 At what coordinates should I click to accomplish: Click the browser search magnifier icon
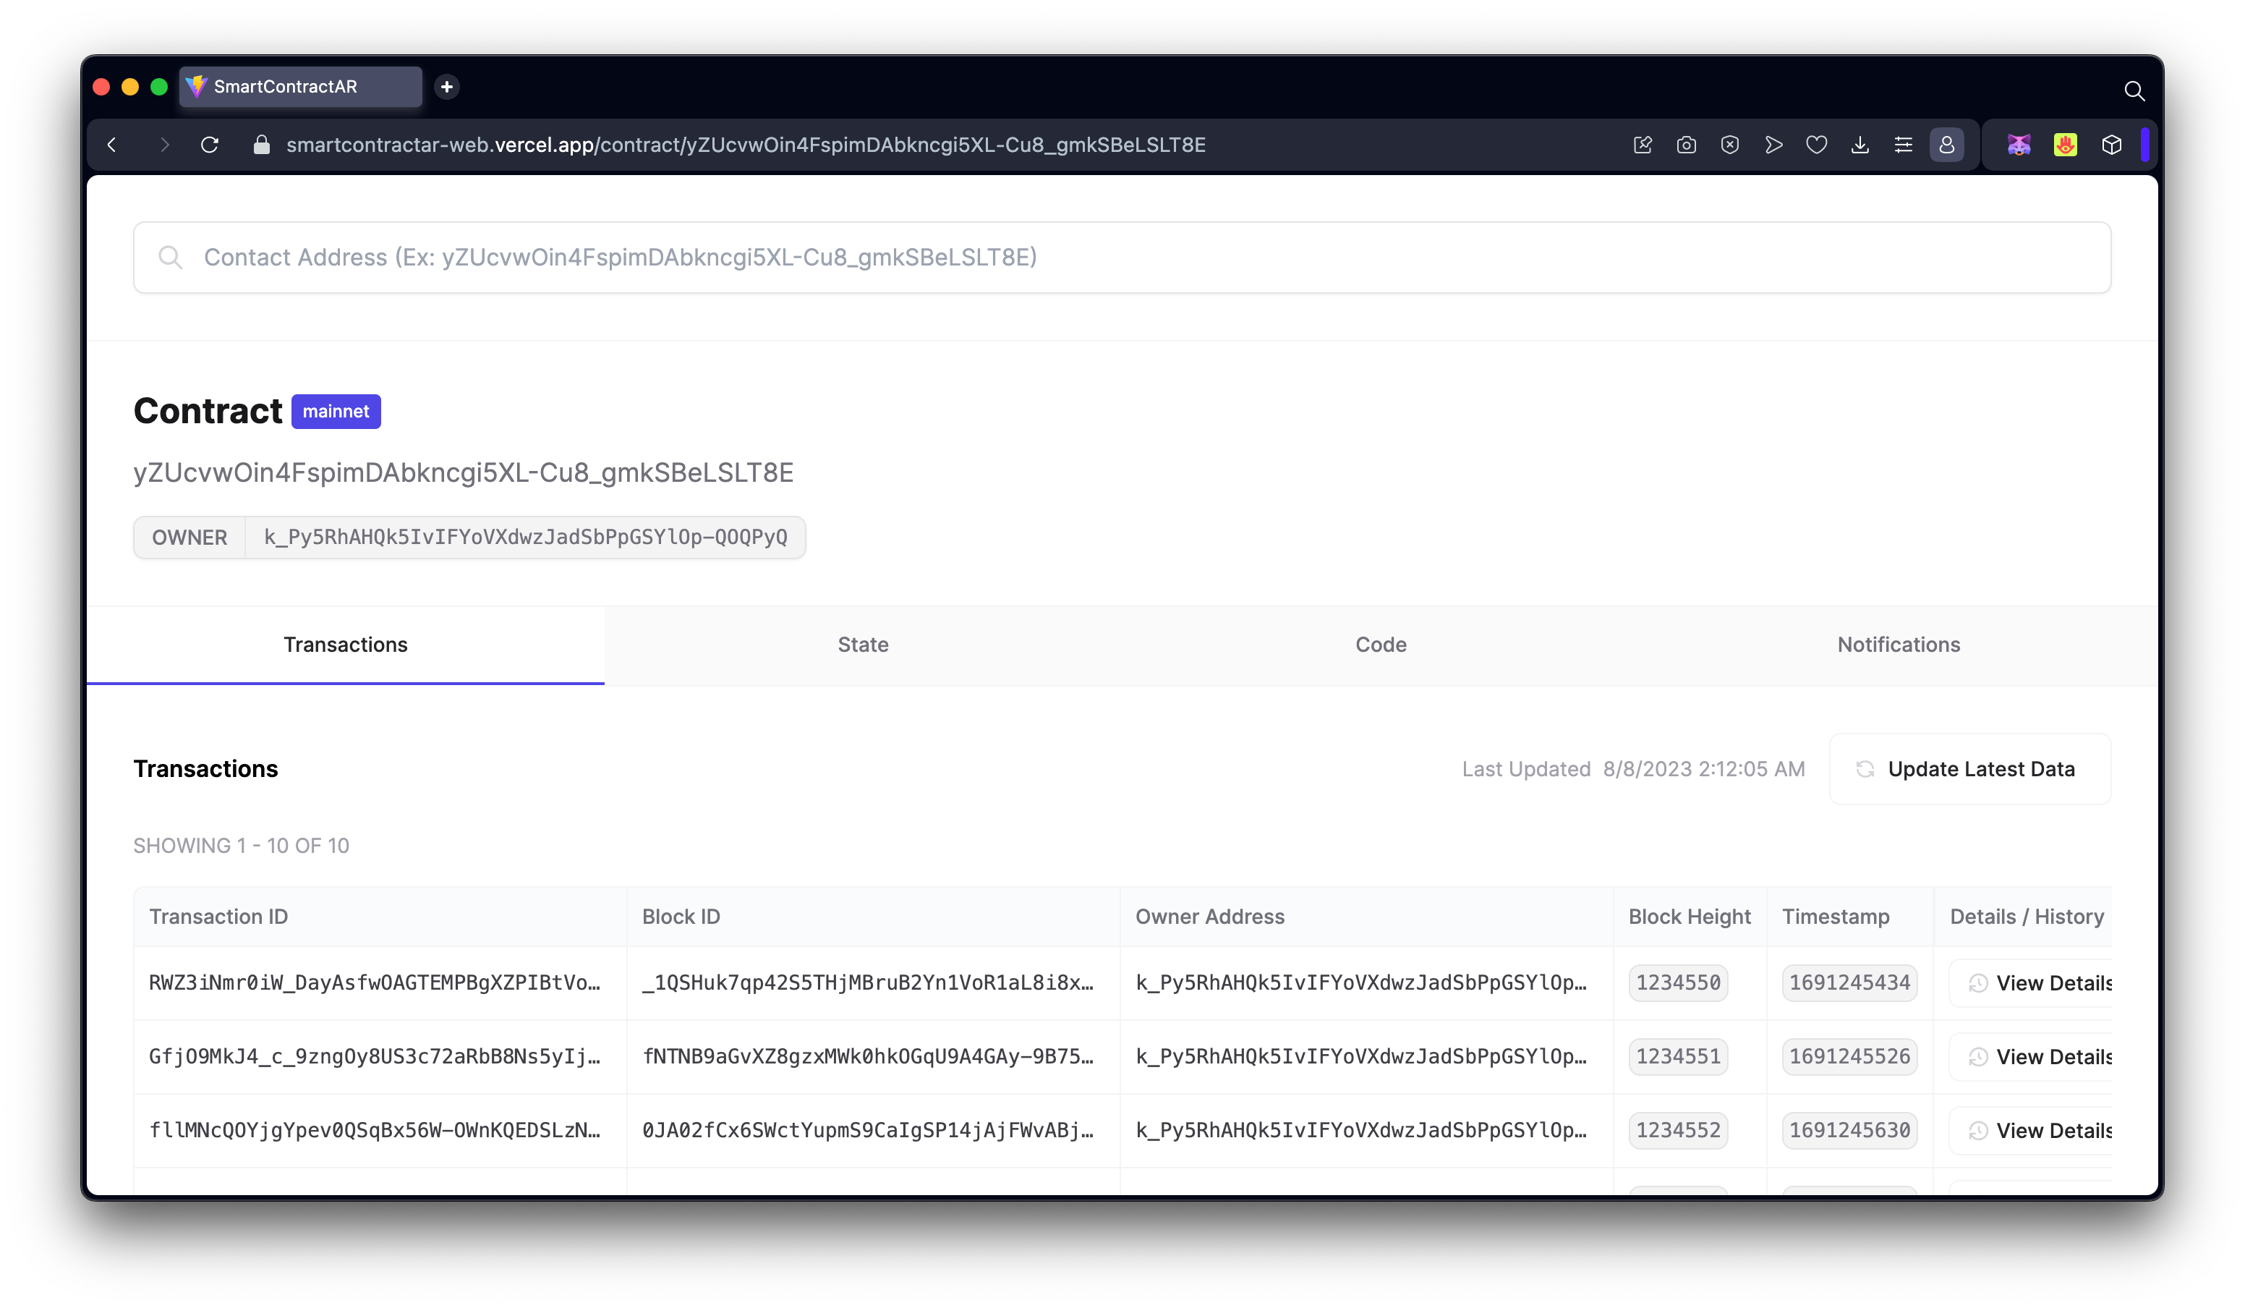click(x=2134, y=91)
